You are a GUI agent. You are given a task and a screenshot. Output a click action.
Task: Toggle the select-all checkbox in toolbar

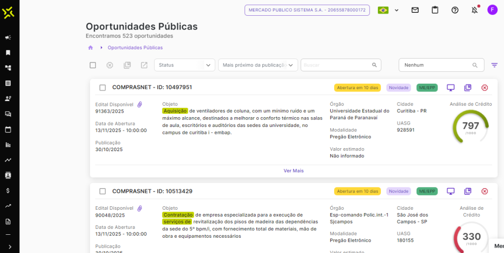pos(93,65)
